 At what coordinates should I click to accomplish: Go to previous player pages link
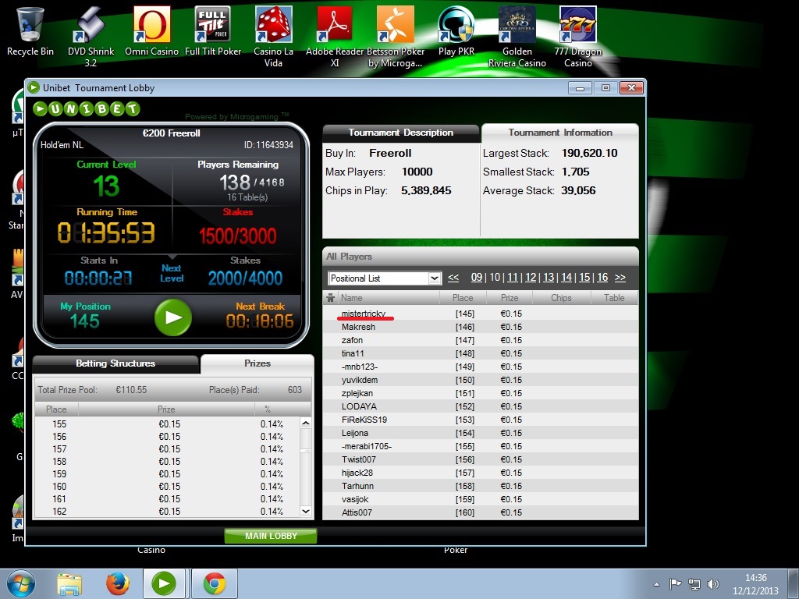coord(453,278)
